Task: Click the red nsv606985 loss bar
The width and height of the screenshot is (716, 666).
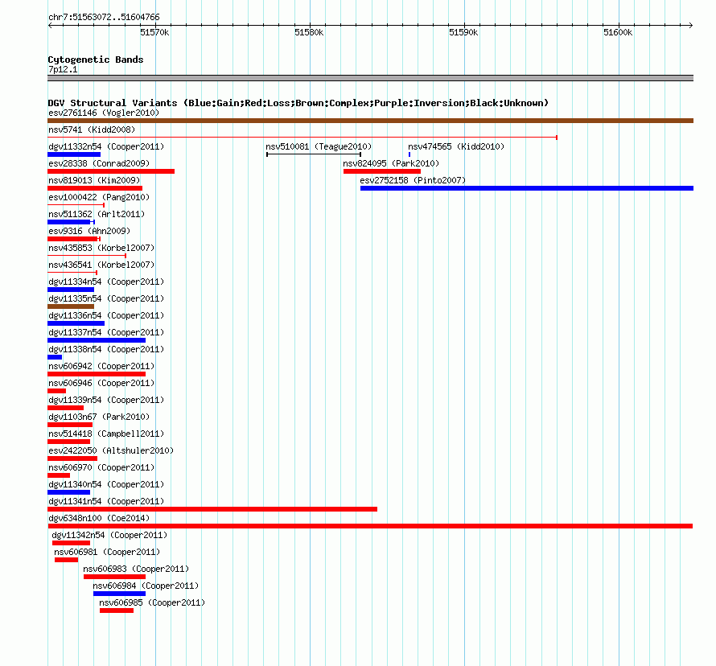Action: (x=117, y=610)
